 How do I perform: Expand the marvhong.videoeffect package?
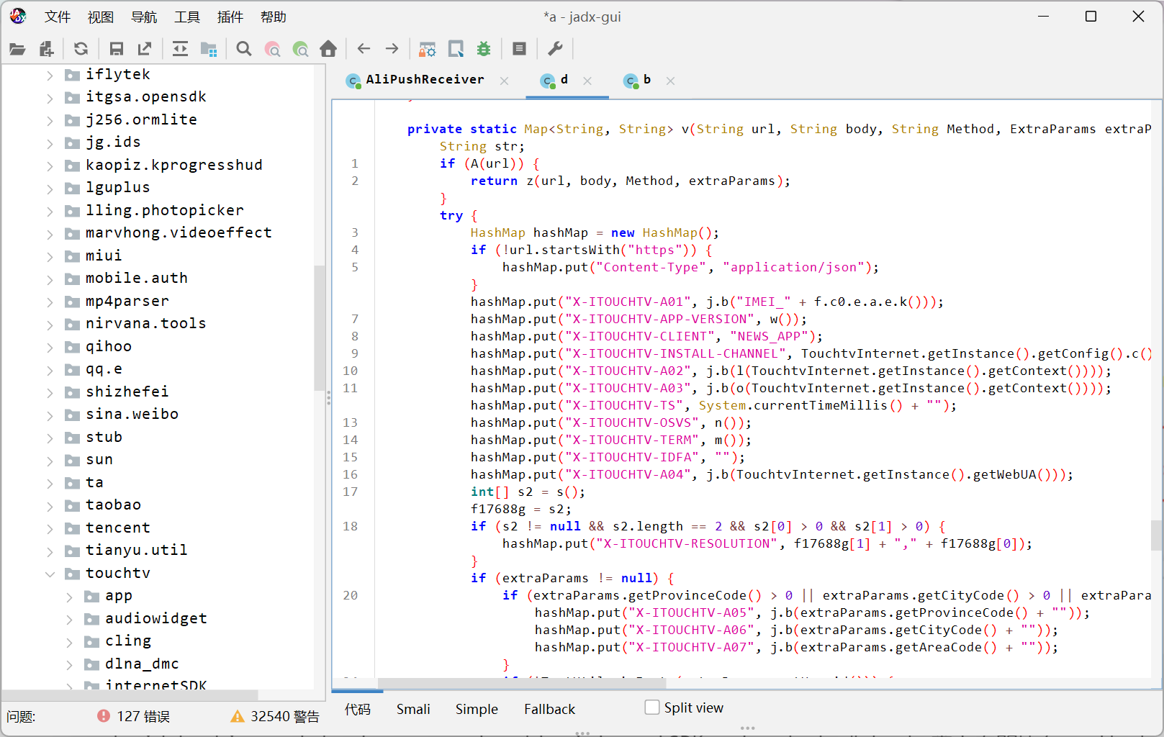pyautogui.click(x=50, y=233)
